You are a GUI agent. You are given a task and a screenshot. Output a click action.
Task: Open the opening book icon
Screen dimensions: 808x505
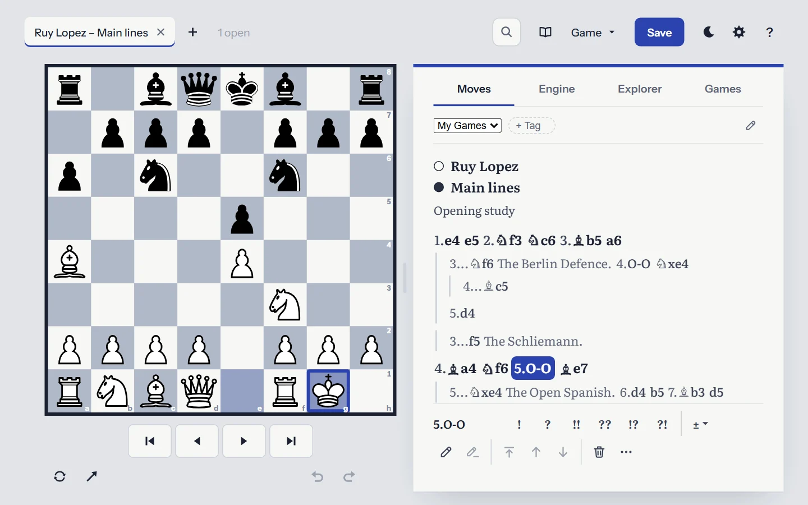point(545,32)
